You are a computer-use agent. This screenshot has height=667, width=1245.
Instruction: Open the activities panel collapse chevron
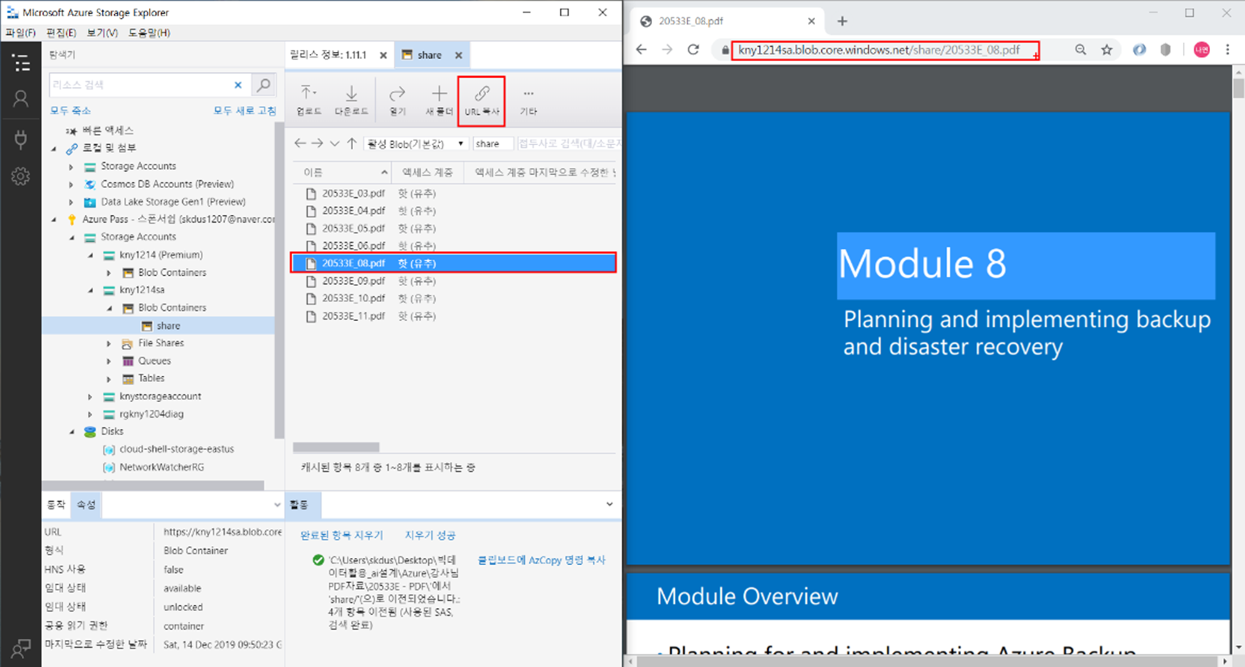point(609,505)
